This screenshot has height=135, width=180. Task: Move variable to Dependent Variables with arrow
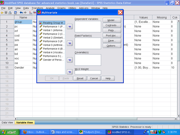click(70, 27)
